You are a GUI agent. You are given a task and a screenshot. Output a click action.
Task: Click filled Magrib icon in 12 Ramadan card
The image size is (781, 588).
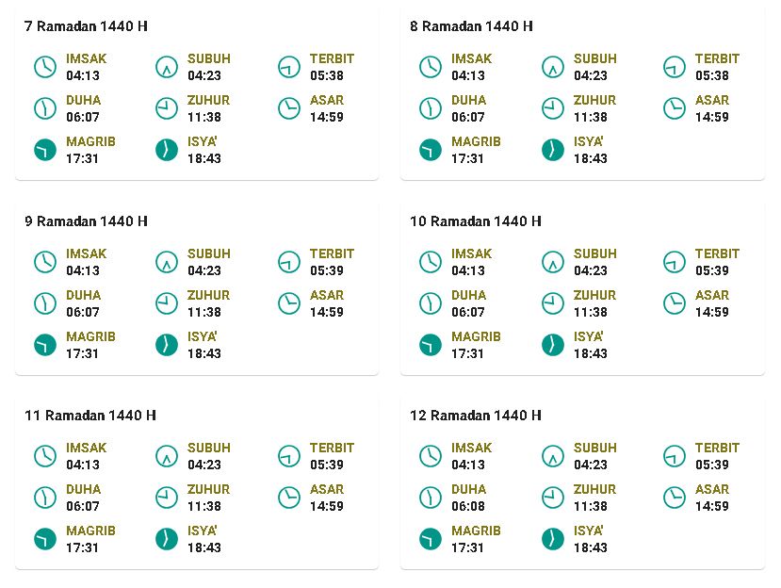tap(431, 539)
